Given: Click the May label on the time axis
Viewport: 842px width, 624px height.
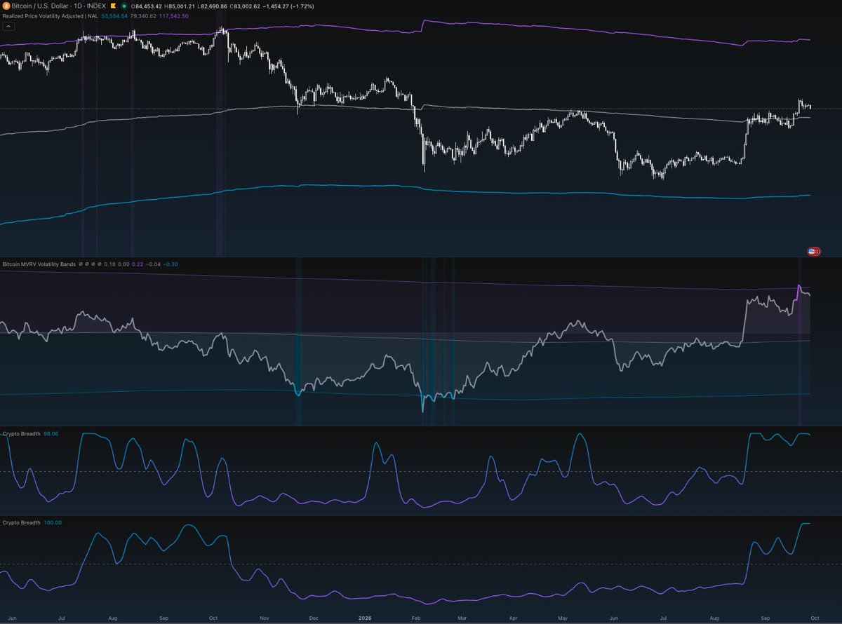Looking at the screenshot, I should (x=563, y=618).
